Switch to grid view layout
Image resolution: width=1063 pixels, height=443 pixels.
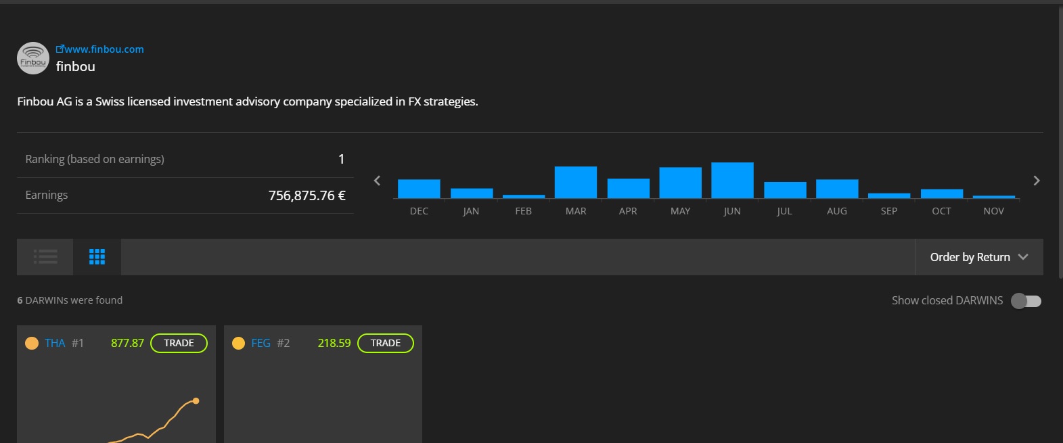(x=97, y=257)
